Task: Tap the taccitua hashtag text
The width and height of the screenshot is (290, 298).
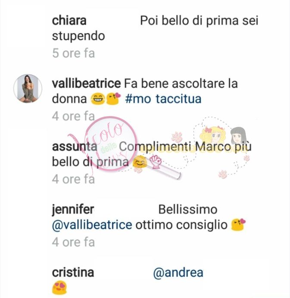Action: [x=178, y=99]
